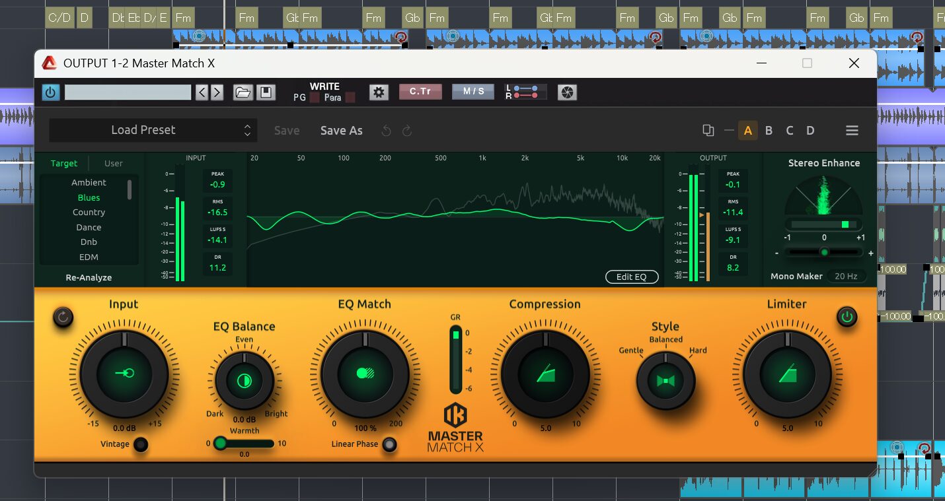Click the Warmth slider handle
The width and height of the screenshot is (945, 501).
(221, 444)
